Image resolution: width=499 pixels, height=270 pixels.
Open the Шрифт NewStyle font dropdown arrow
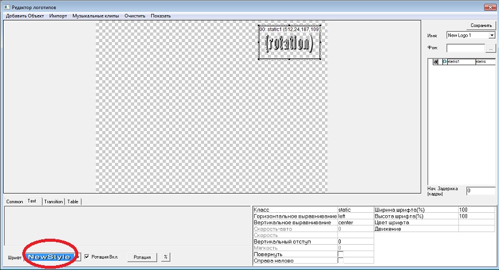coord(78,257)
